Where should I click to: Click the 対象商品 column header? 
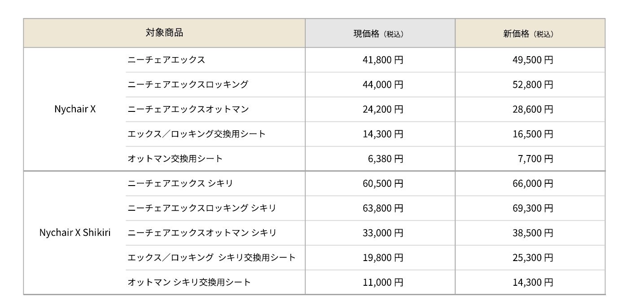[164, 33]
